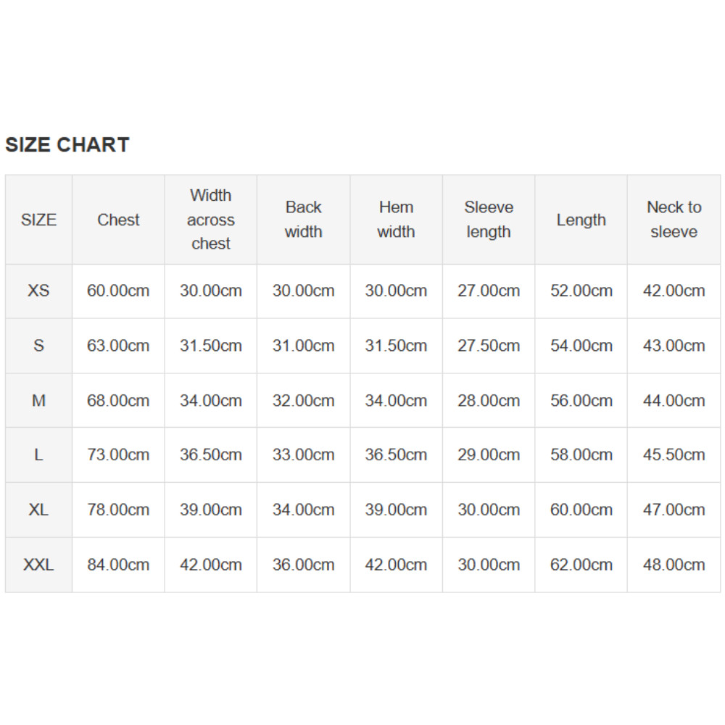Select the 84.00cm chest value for XXL
This screenshot has width=725, height=725.
click(x=118, y=565)
